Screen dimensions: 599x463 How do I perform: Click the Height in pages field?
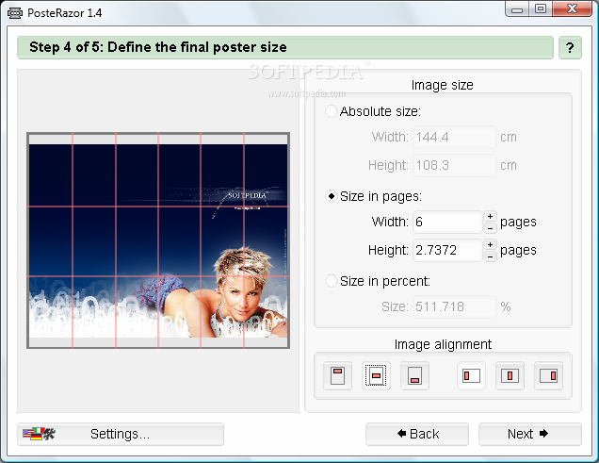click(x=447, y=250)
